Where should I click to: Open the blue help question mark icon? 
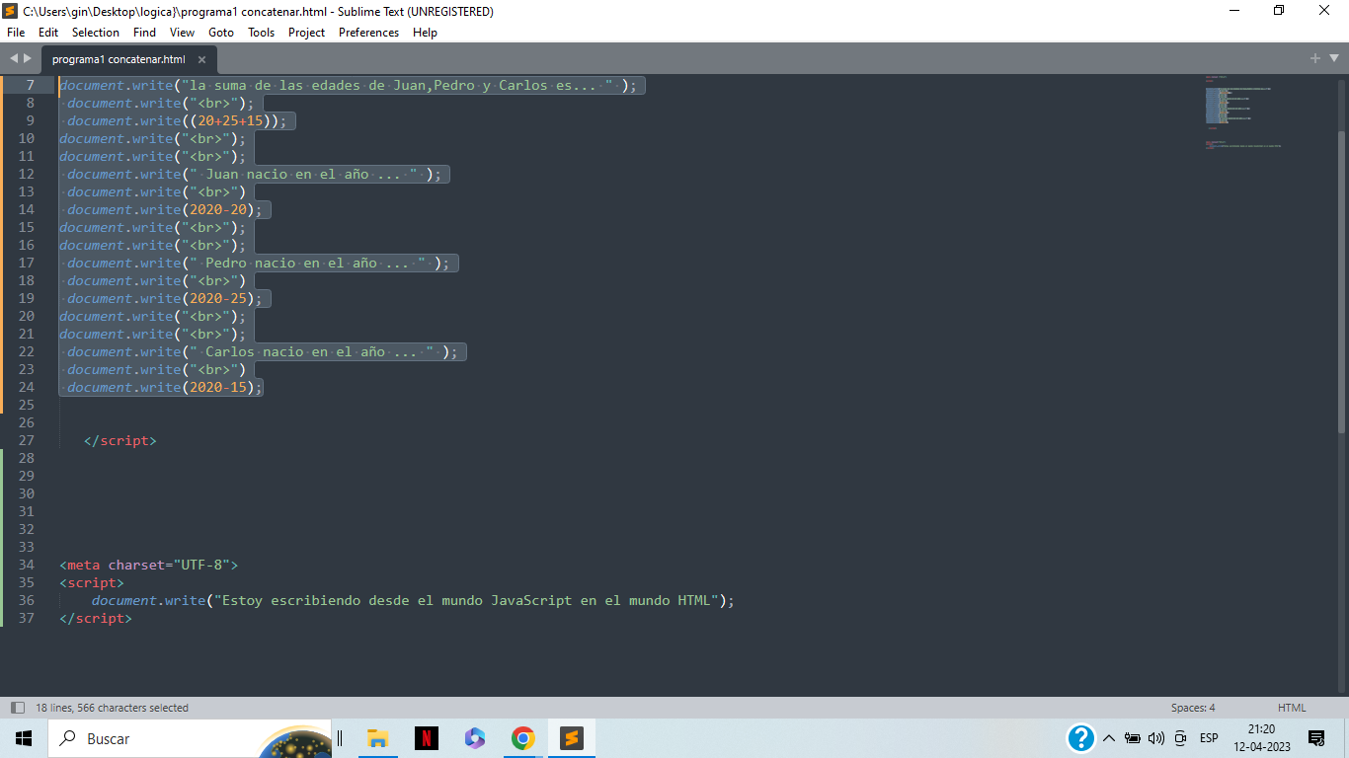point(1081,738)
